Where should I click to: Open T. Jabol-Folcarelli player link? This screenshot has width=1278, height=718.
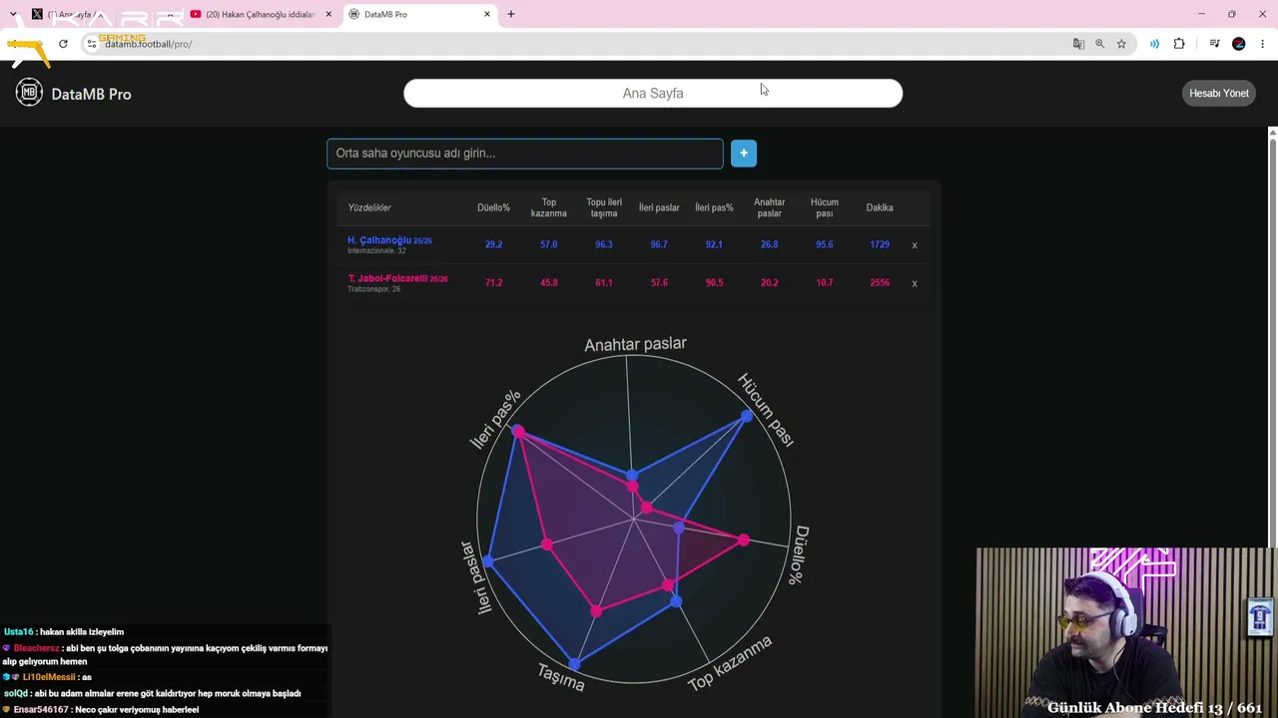[397, 278]
